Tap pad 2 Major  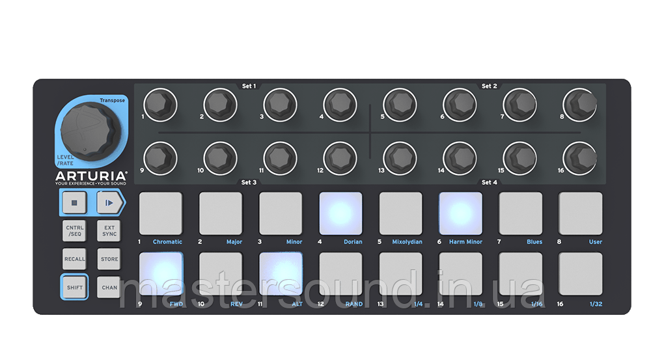pos(221,213)
